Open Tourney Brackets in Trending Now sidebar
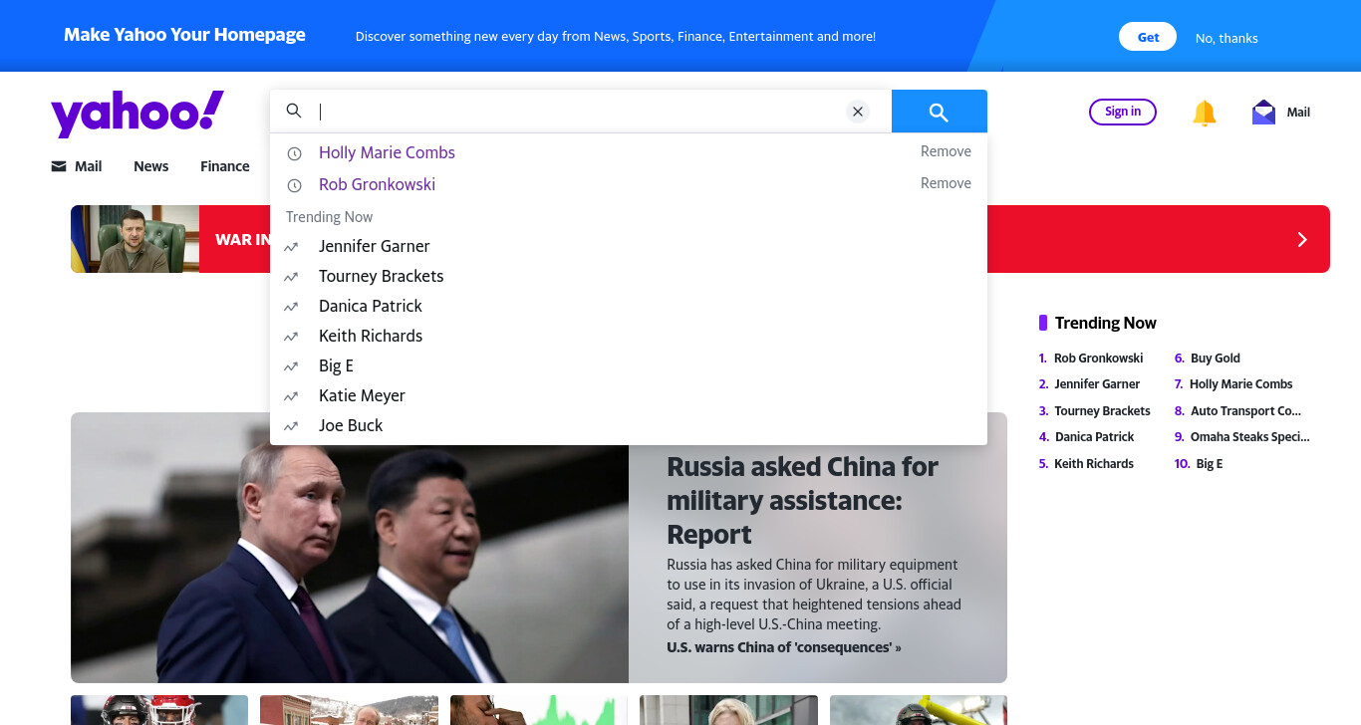The width and height of the screenshot is (1361, 725). pos(1102,410)
